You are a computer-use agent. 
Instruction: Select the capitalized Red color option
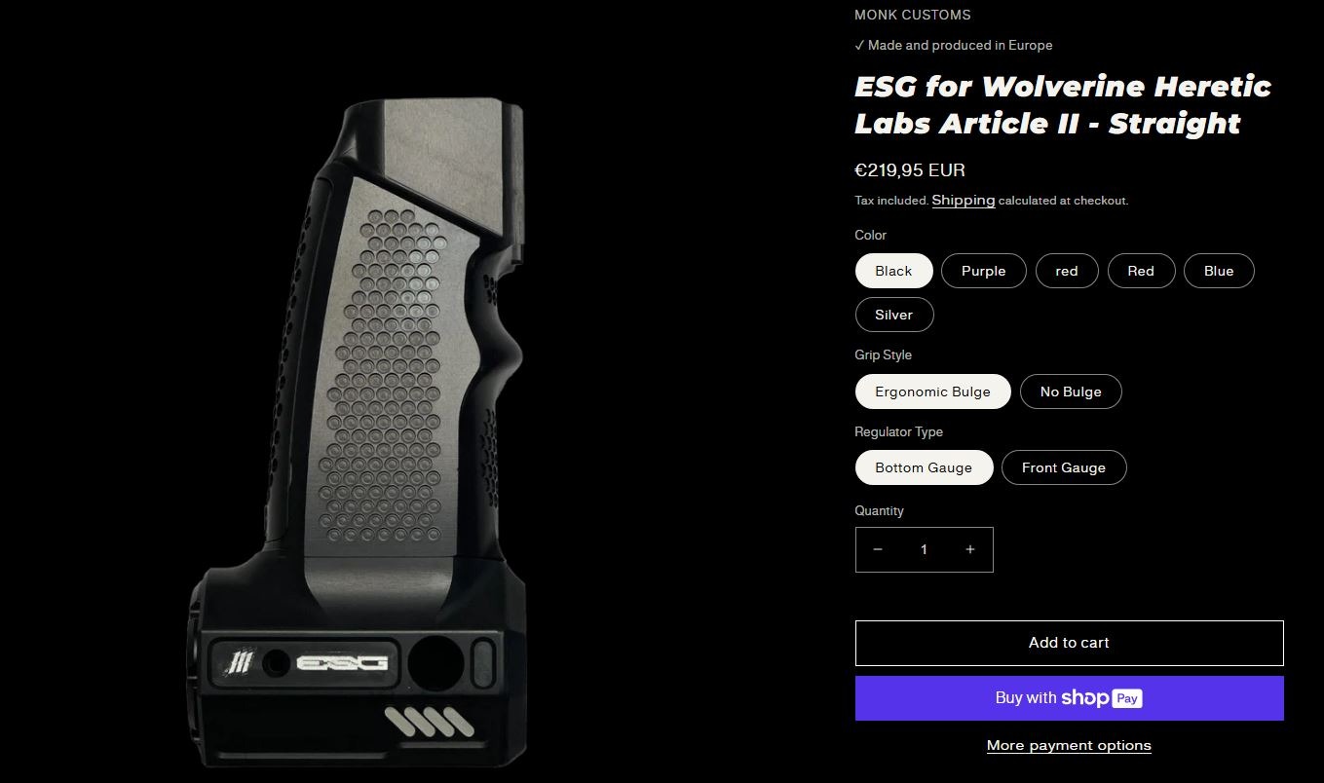coord(1141,271)
